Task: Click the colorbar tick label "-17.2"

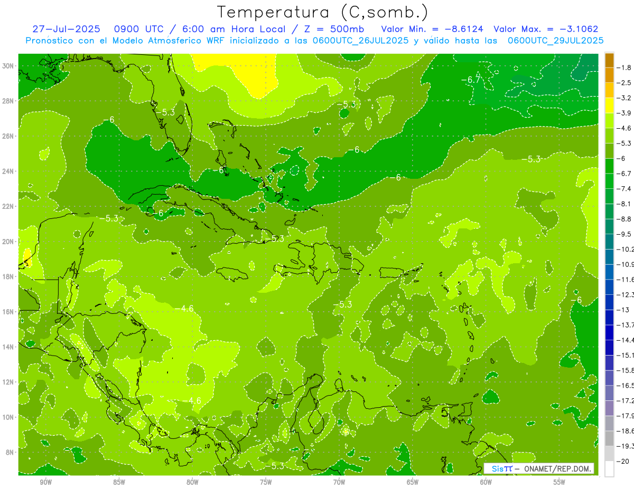Action: pos(625,400)
